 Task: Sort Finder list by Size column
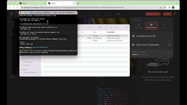pyautogui.click(x=83, y=32)
